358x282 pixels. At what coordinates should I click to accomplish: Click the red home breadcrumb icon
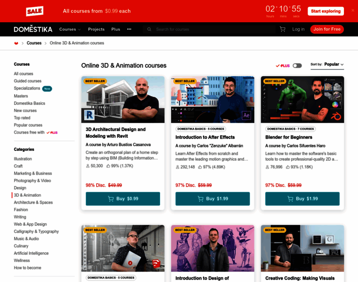pos(16,43)
